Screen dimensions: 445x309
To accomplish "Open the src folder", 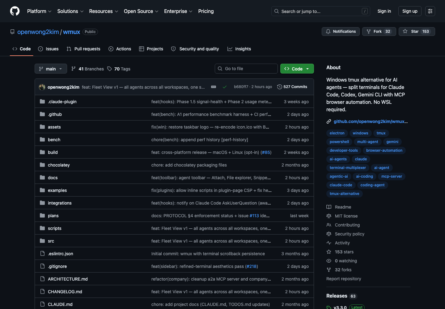I will [51, 241].
